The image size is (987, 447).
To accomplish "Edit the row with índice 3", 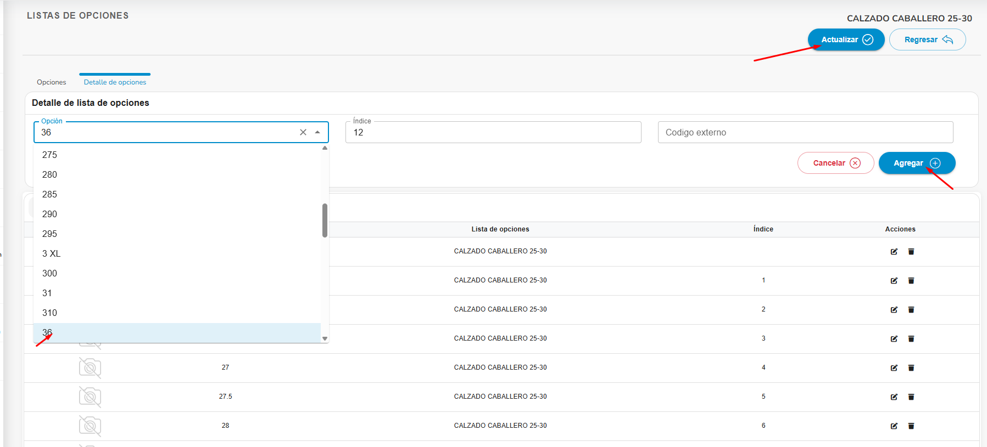I will point(894,339).
